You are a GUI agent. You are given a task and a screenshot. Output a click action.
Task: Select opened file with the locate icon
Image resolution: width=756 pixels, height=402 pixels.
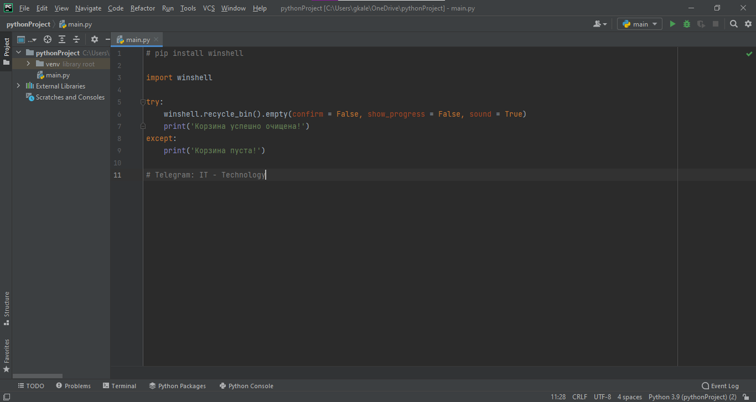[47, 39]
